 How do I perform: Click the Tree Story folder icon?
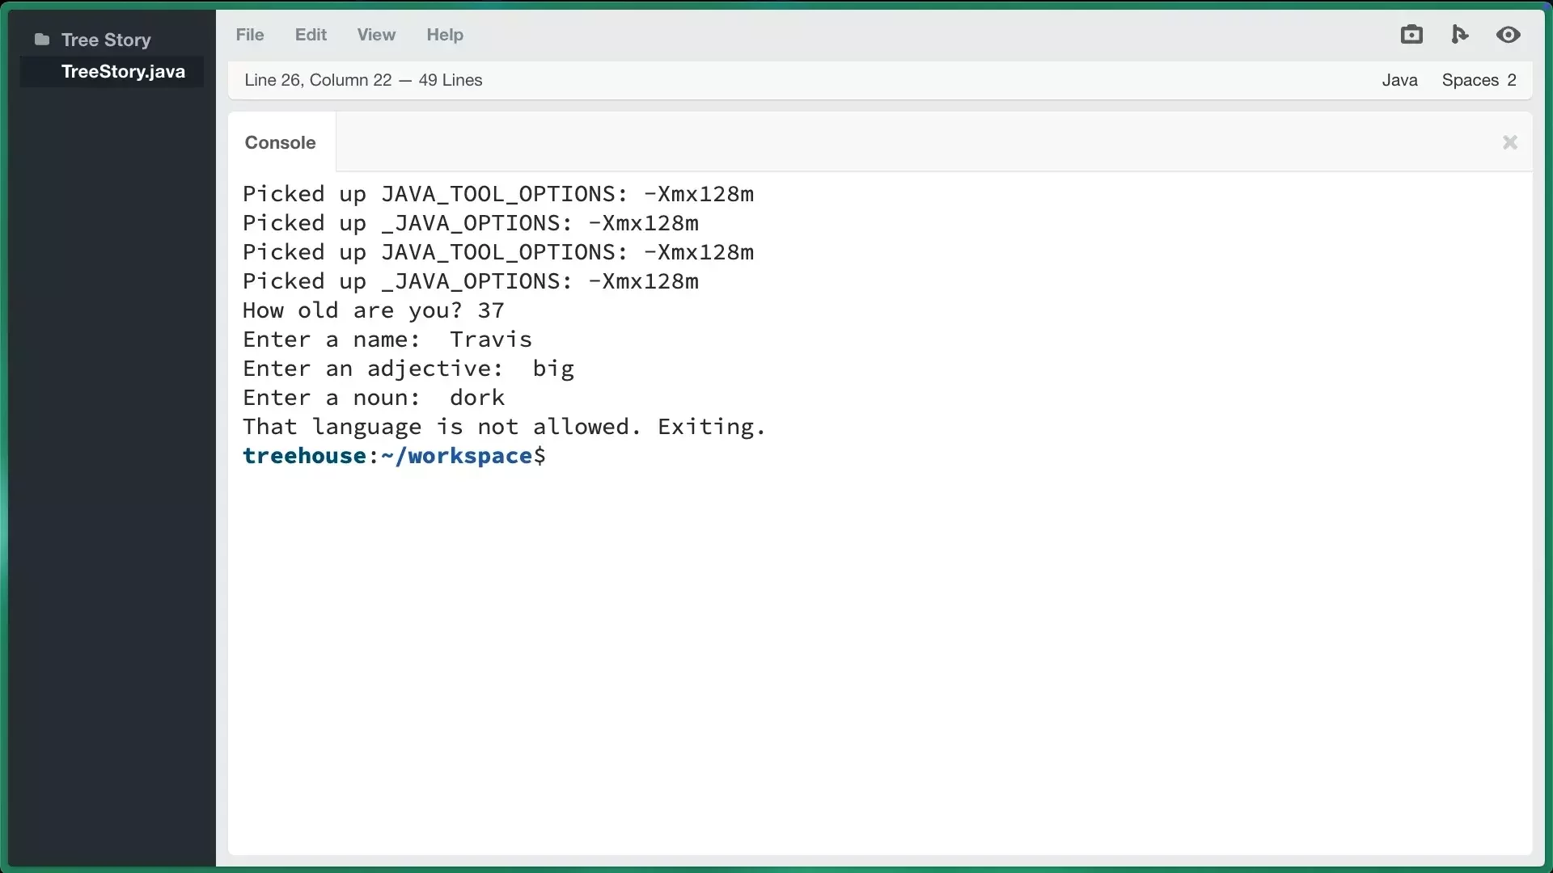42,40
